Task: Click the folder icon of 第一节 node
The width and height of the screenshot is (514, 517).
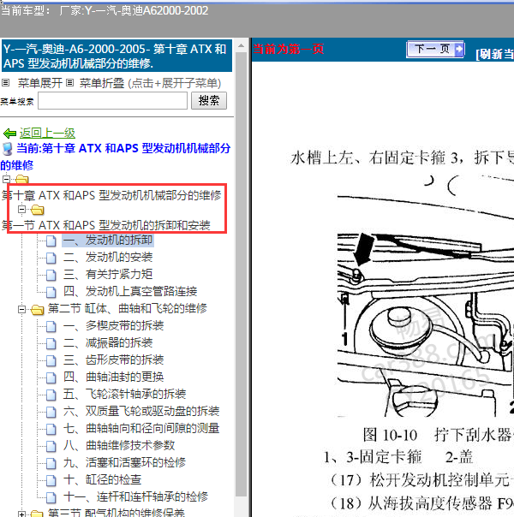Action: tap(38, 210)
